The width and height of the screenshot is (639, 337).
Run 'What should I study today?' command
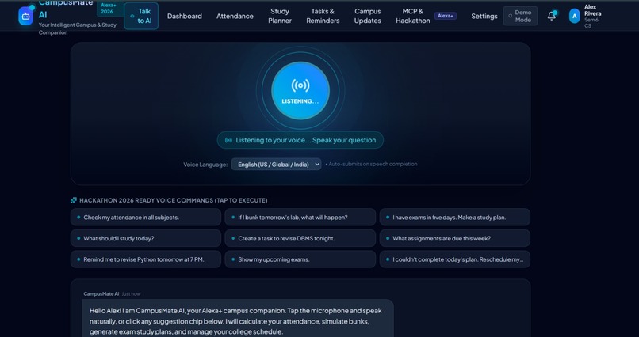[x=146, y=238]
